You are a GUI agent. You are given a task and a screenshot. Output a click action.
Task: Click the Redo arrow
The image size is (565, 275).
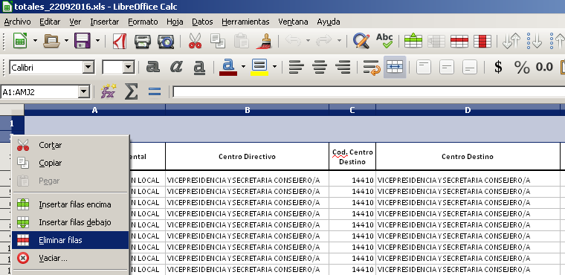(324, 41)
